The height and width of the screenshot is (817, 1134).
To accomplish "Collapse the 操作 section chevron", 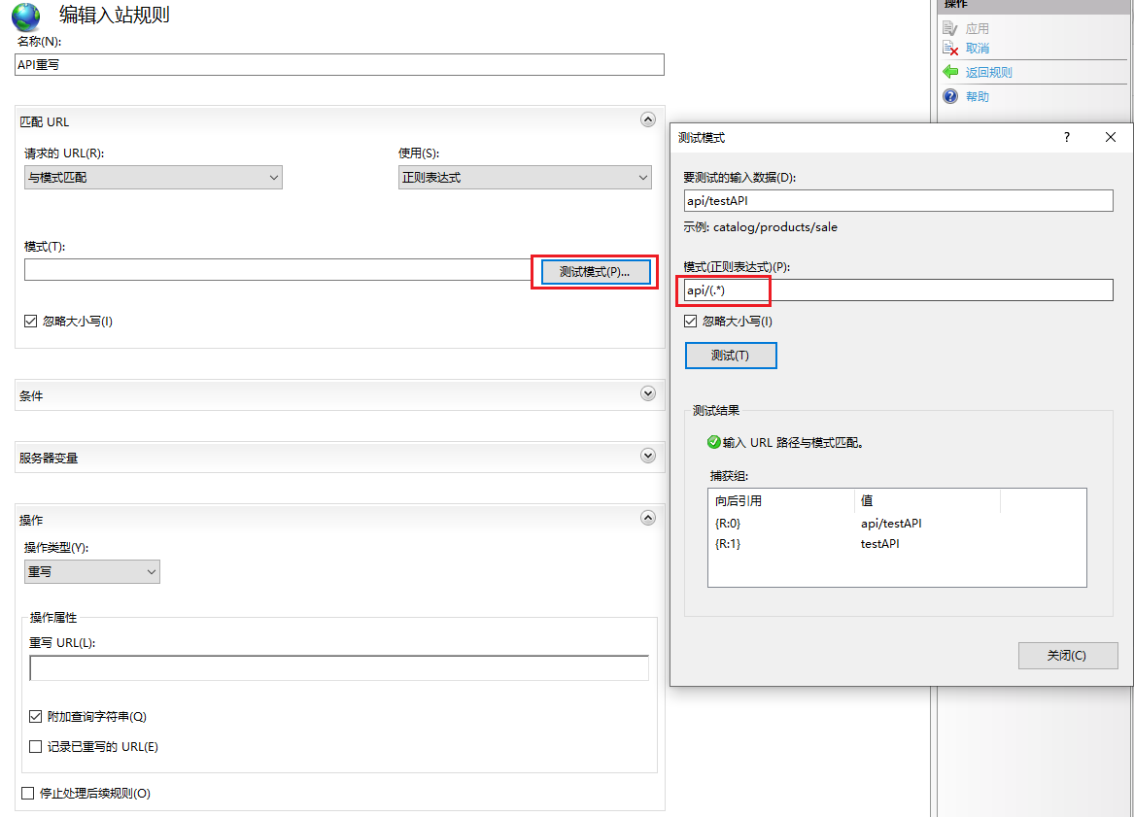I will 648,518.
